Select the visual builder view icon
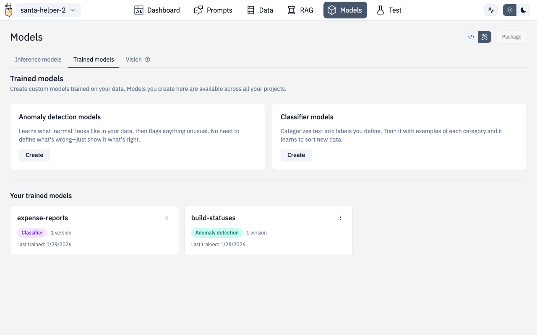The image size is (537, 335). (485, 37)
